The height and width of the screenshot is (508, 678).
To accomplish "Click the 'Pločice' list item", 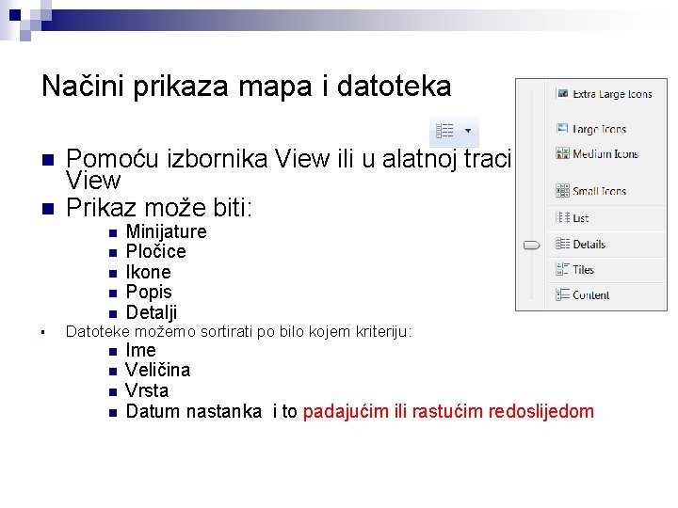I will (155, 251).
